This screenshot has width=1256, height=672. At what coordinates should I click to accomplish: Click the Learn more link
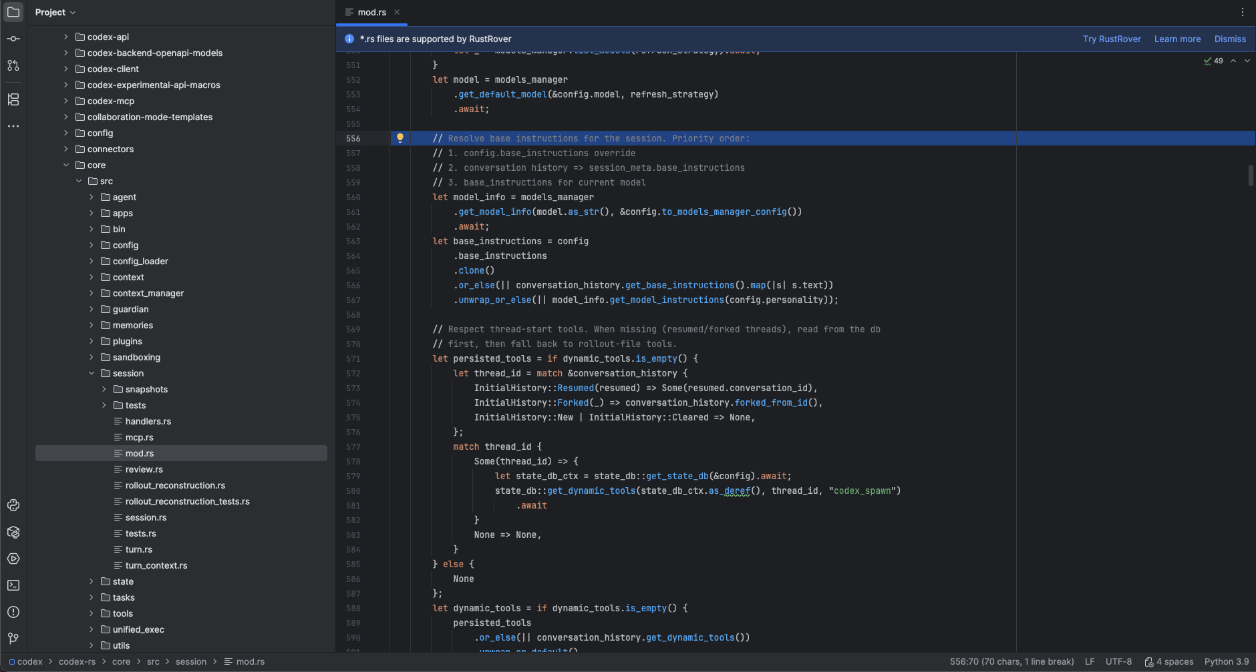tap(1177, 39)
